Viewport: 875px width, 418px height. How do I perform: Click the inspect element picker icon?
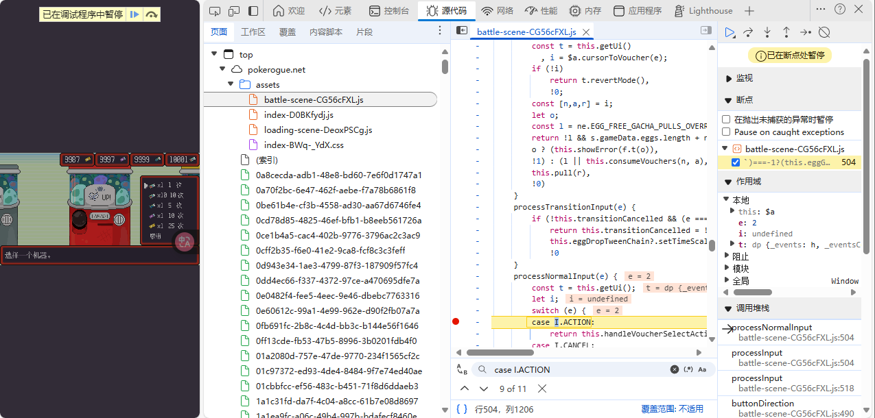coord(215,11)
